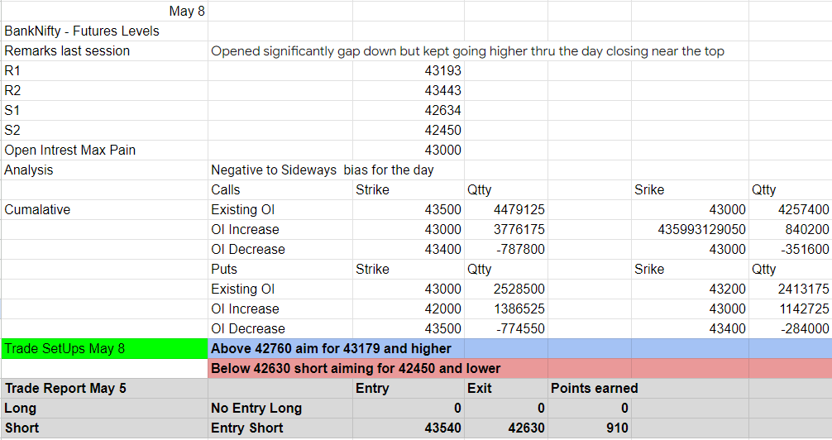Click the R2 value 43443
Screen dimensions: 832x440
coord(408,91)
